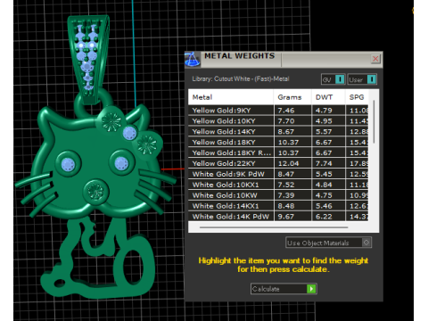Click the 12.04 grams value

click(x=288, y=163)
